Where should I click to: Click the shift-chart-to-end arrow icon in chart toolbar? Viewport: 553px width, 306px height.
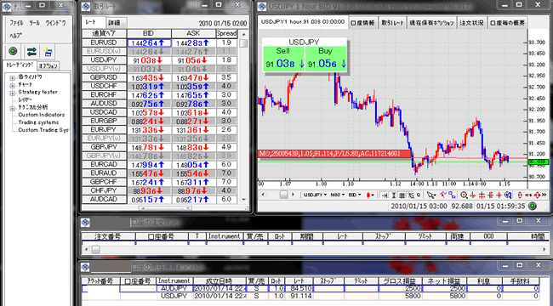click(385, 195)
